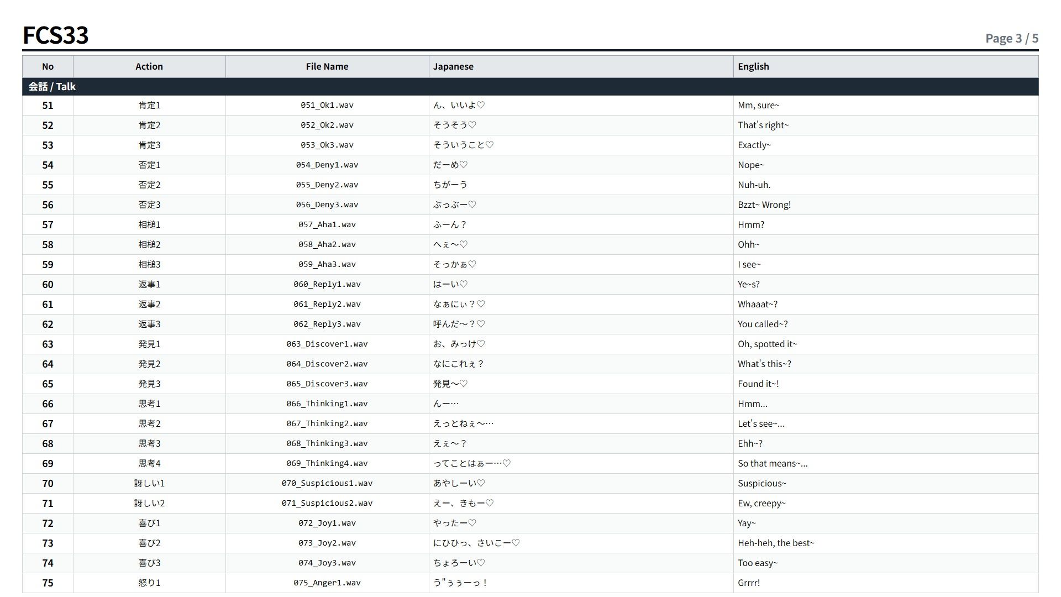The height and width of the screenshot is (597, 1061).
Task: Click file name 051_Ok1.wav
Action: point(327,105)
